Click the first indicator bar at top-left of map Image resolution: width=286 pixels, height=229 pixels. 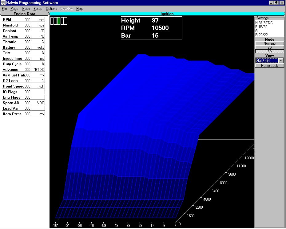click(x=52, y=21)
